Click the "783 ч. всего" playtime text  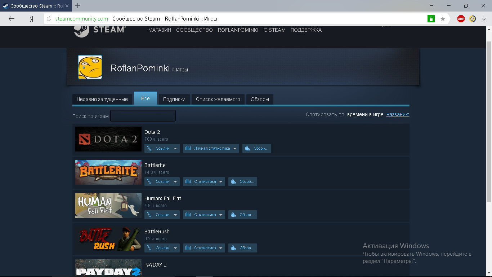(156, 139)
